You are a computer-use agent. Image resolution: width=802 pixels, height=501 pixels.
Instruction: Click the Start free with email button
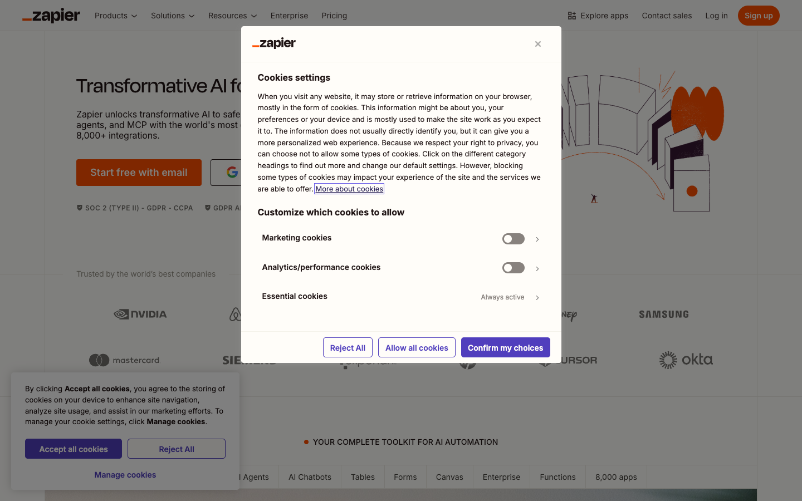point(139,173)
